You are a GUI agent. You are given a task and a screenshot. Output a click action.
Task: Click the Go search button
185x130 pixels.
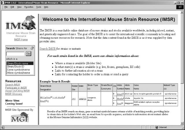[28, 54]
